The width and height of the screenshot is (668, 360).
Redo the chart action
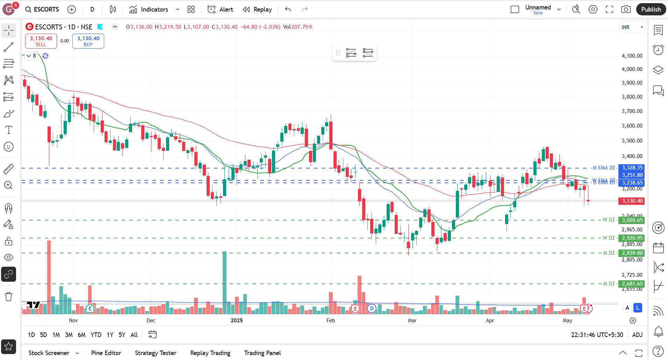tap(305, 9)
